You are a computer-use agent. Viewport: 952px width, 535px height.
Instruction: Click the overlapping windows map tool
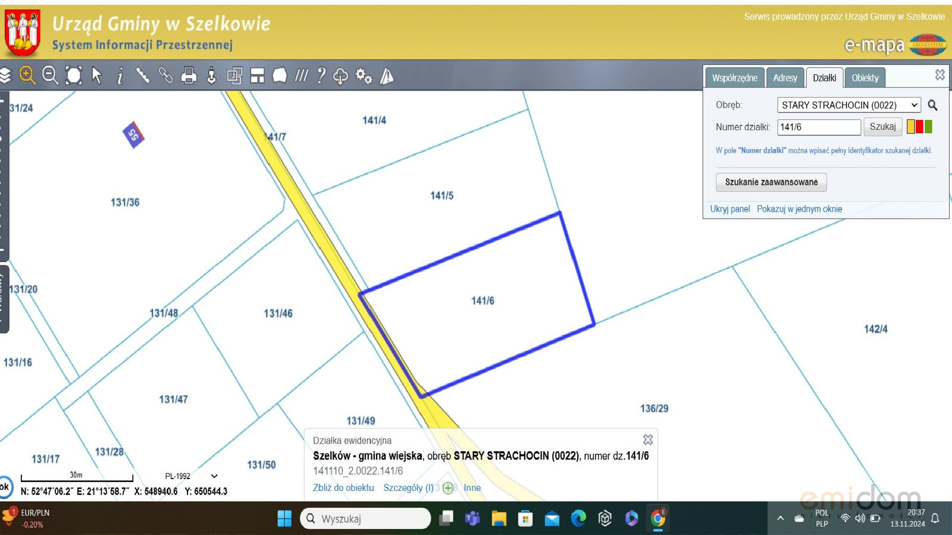tap(234, 75)
